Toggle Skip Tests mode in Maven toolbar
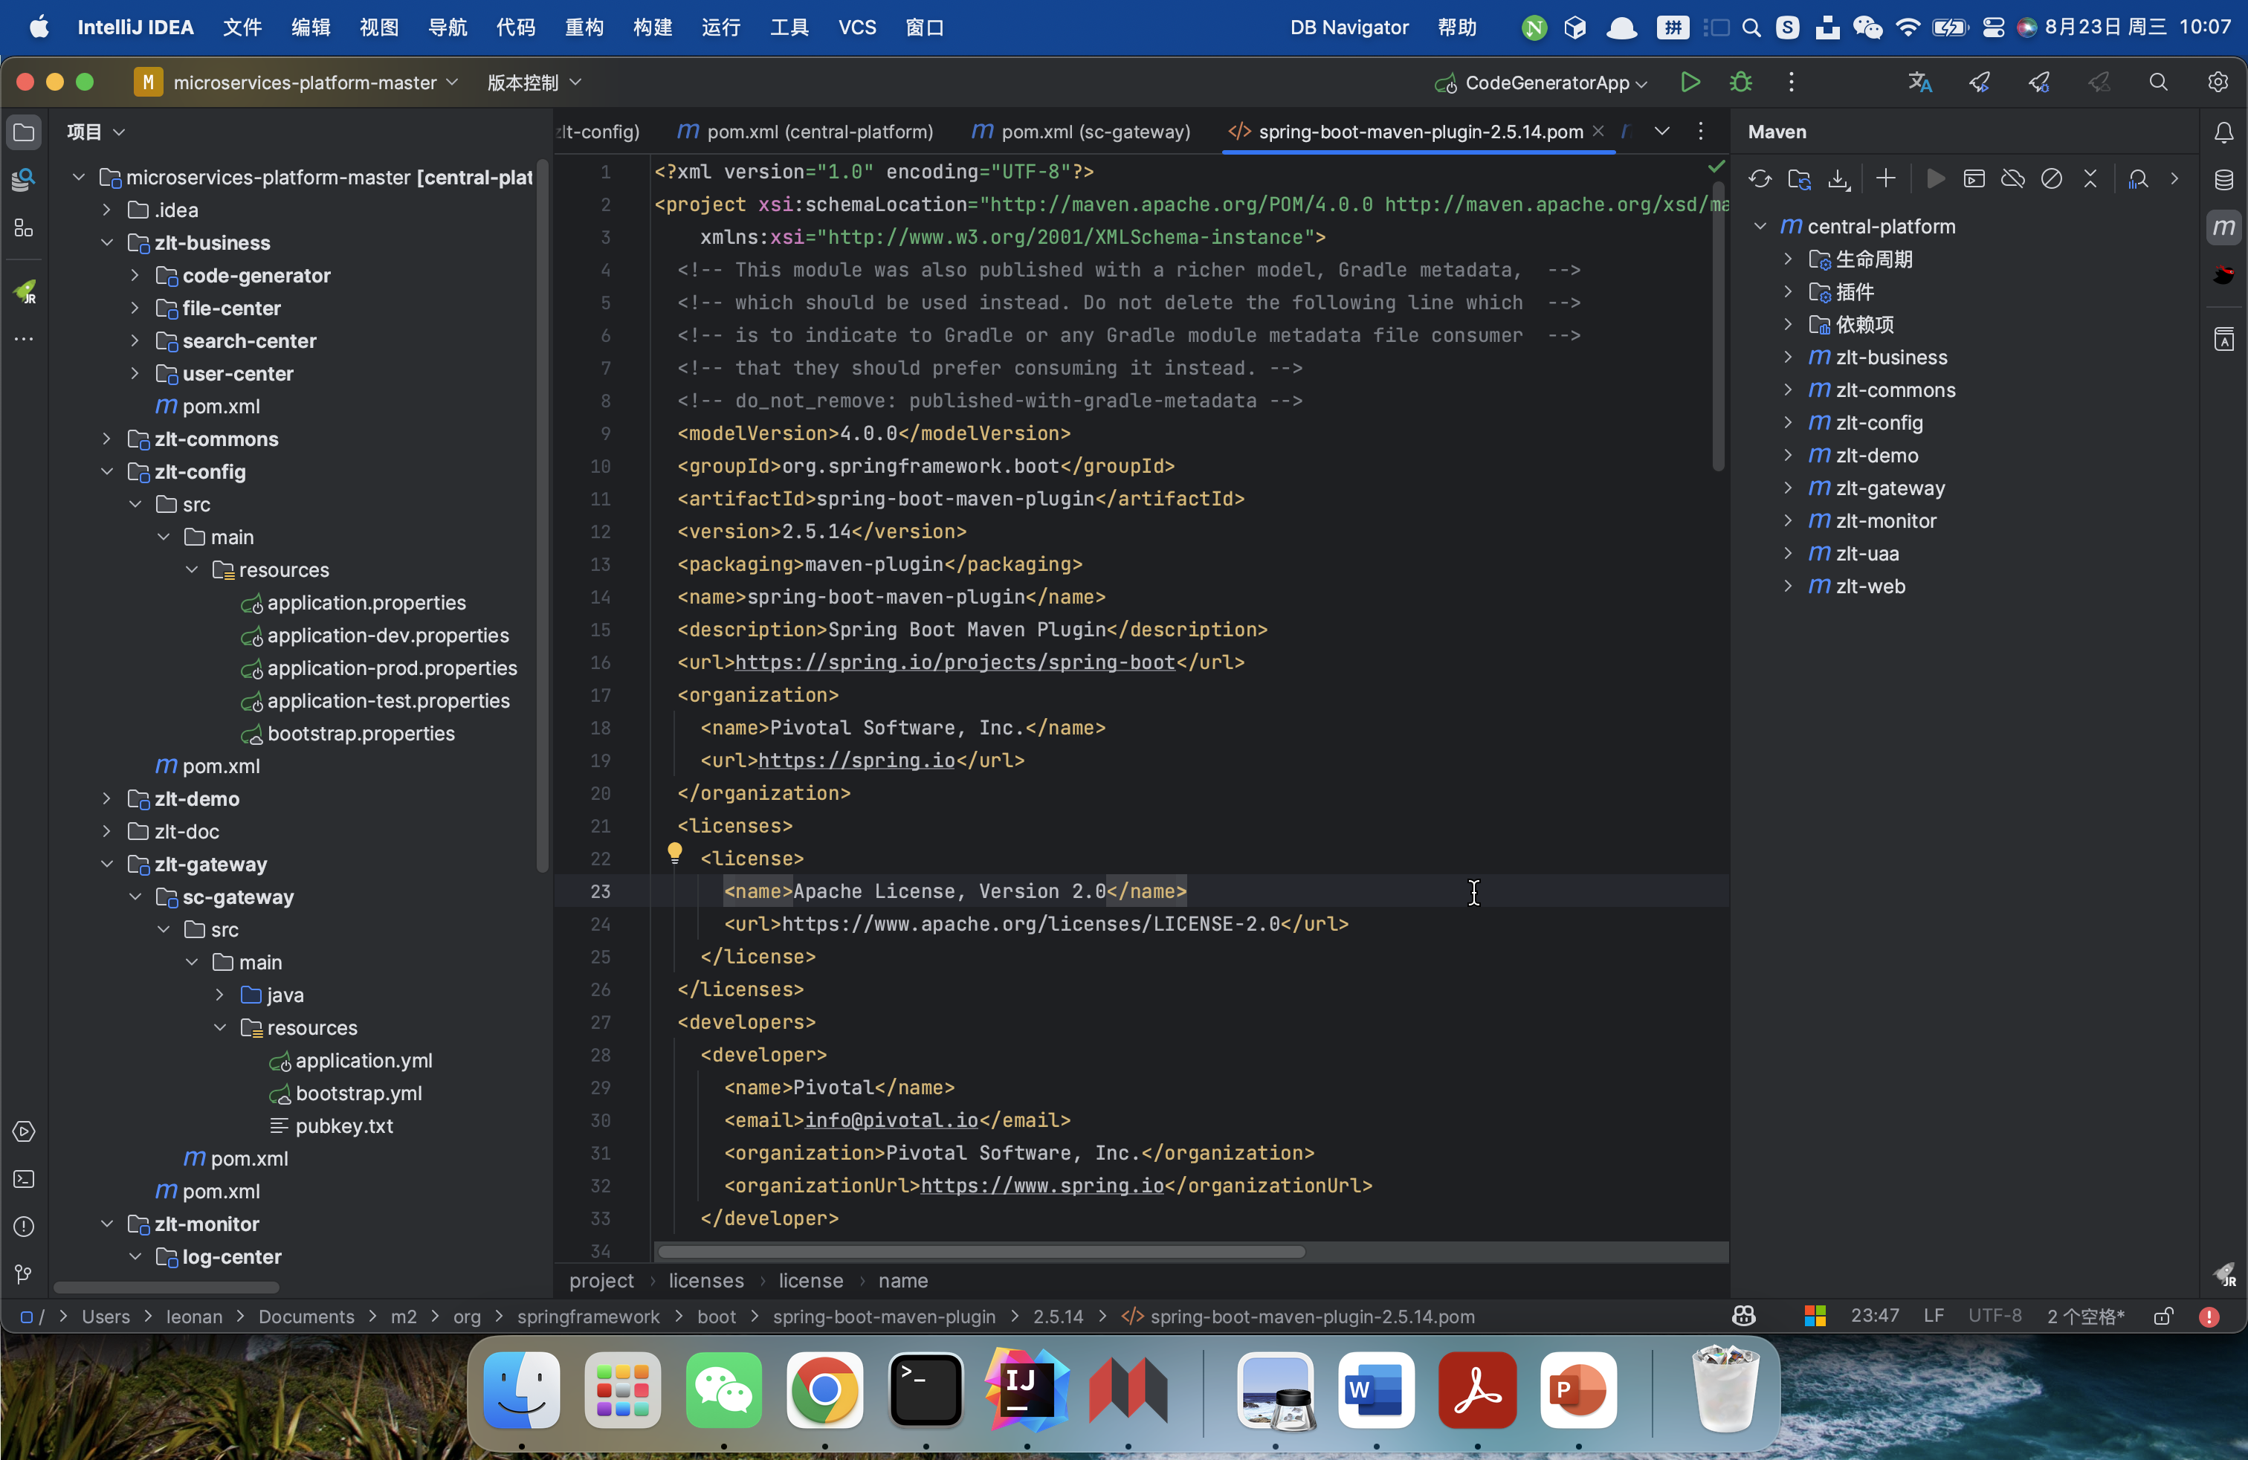The height and width of the screenshot is (1460, 2248). [x=2052, y=178]
